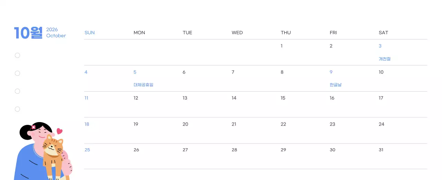This screenshot has height=180, width=442.
Task: Select the SAT column header
Action: (x=383, y=33)
